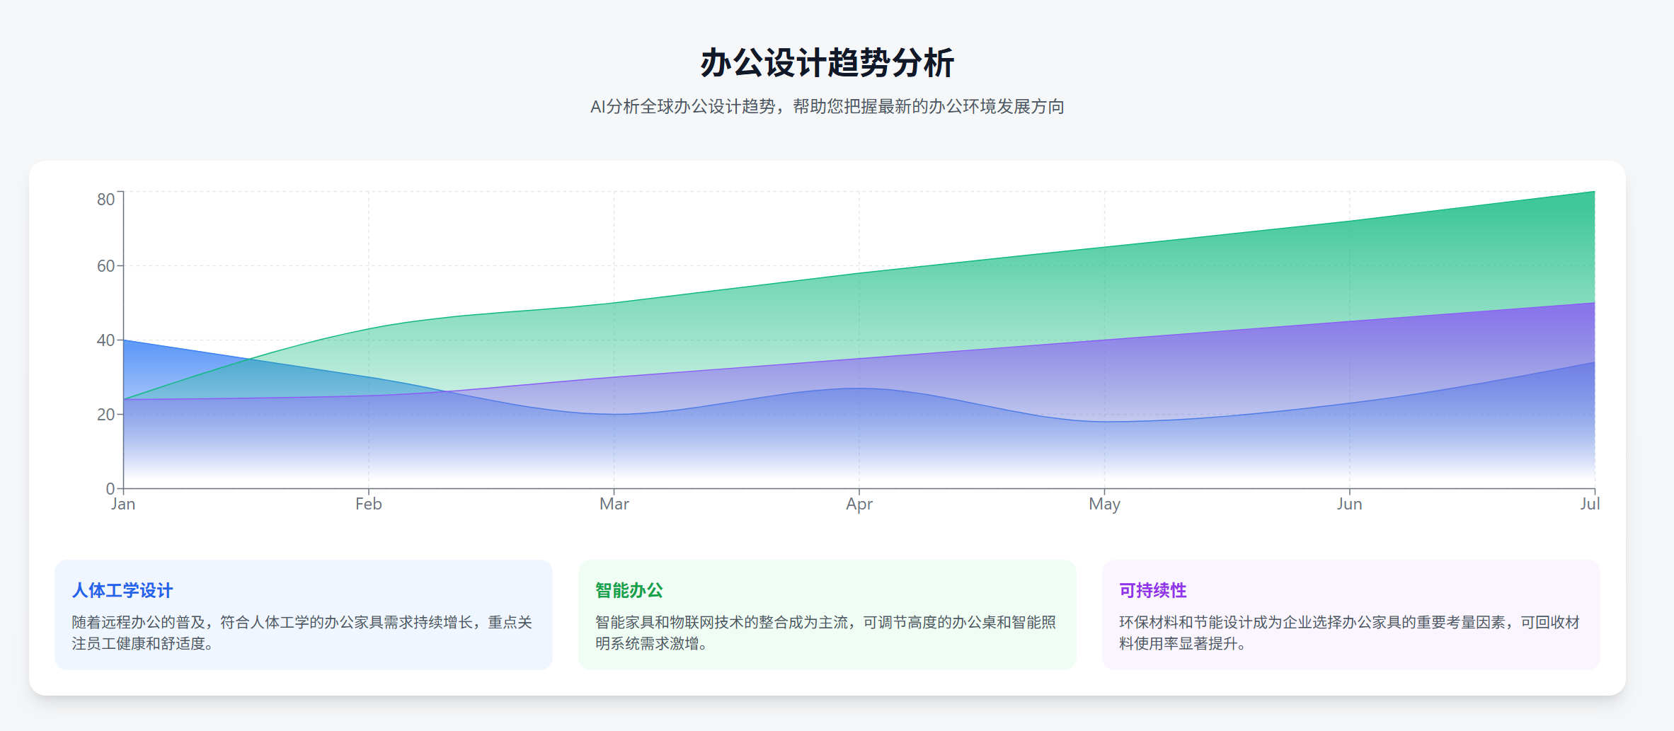Click the Feb label on the x-axis
This screenshot has height=731, width=1674.
tap(369, 504)
